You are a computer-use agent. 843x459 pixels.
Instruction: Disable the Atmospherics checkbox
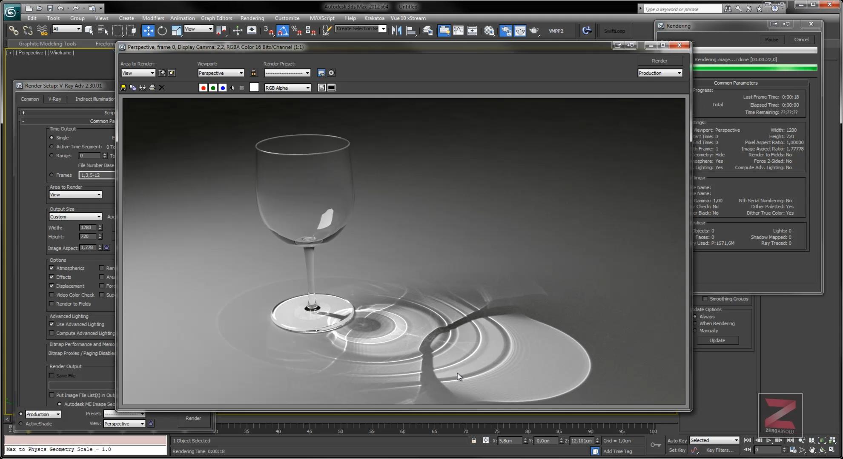coord(52,268)
